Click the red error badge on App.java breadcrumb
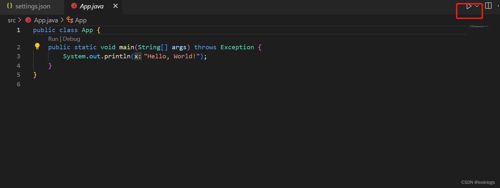This screenshot has width=500, height=188. coord(28,20)
